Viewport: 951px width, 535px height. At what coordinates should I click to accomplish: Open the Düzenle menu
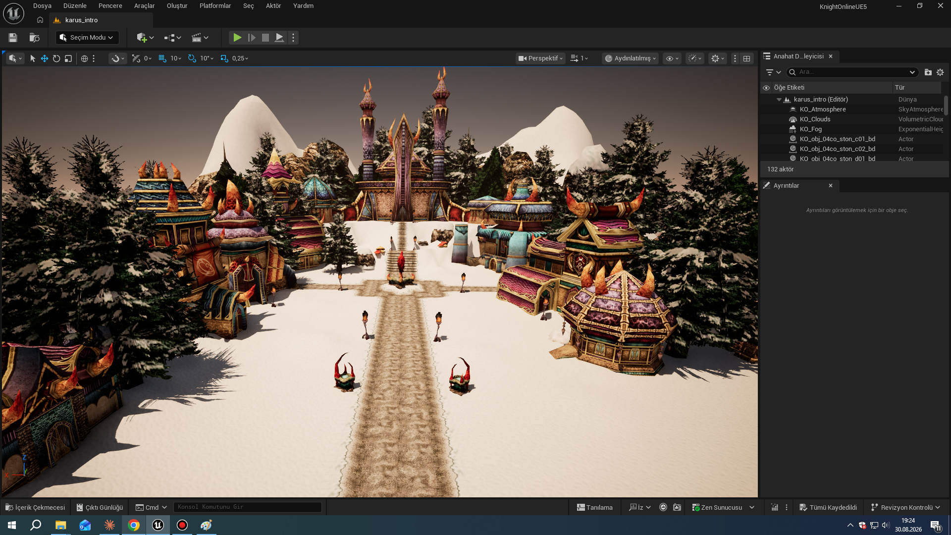(75, 6)
